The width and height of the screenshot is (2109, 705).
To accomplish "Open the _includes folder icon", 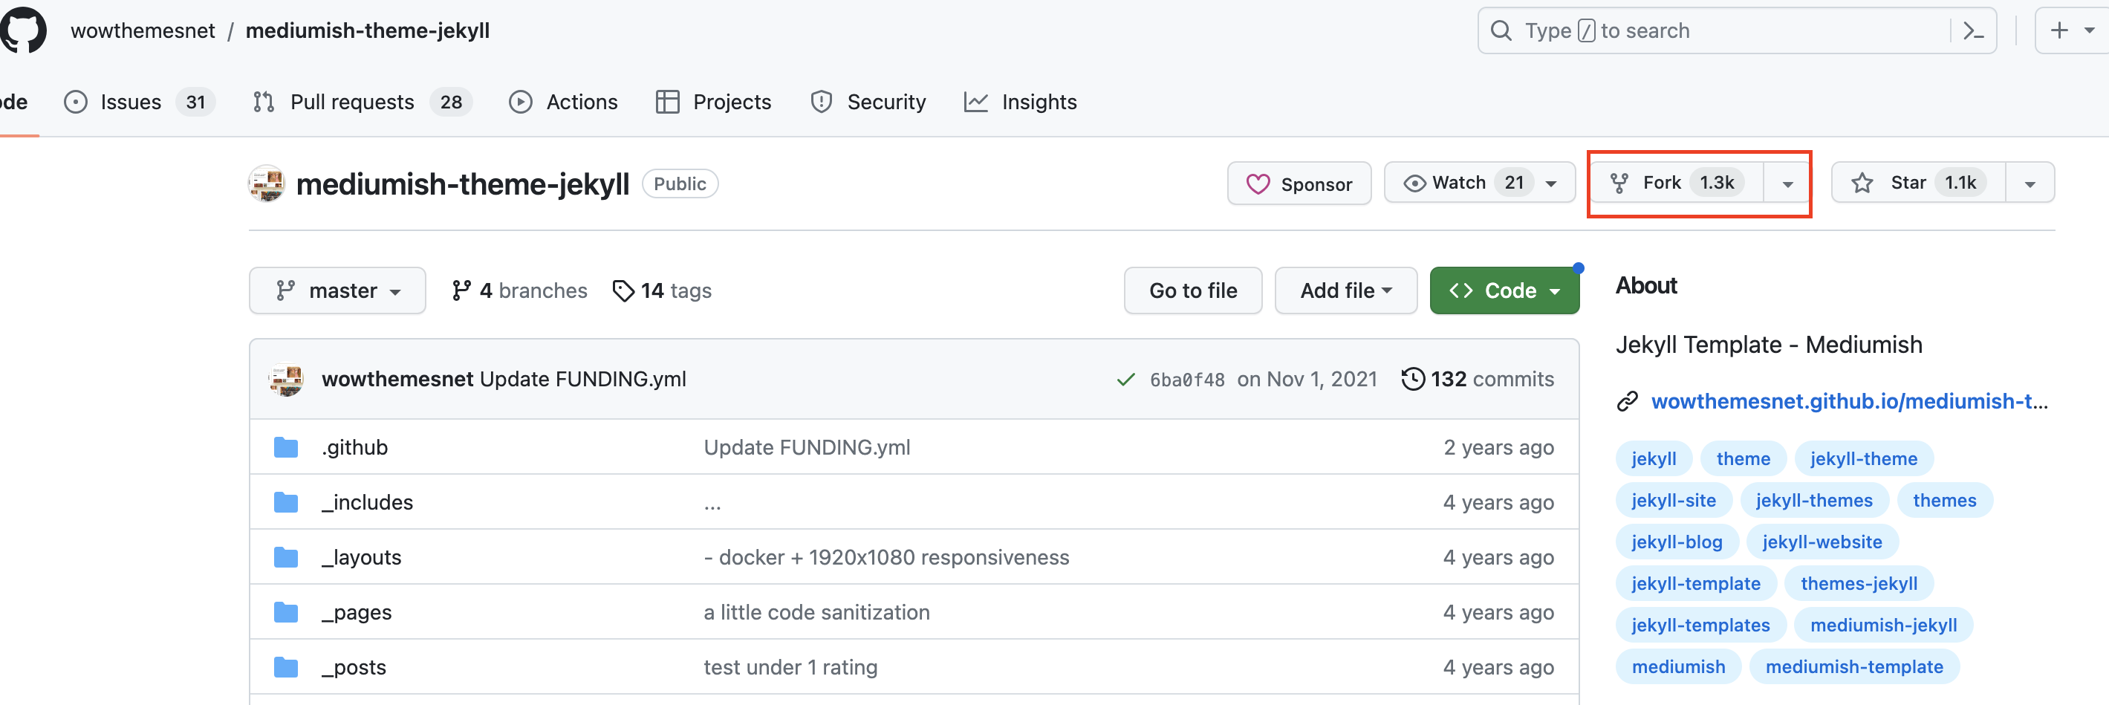I will tap(286, 502).
